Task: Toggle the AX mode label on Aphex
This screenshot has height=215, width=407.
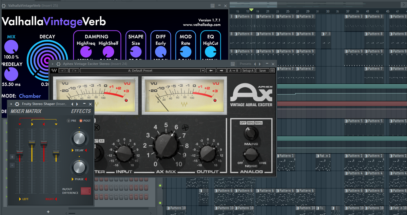Action: (102, 141)
